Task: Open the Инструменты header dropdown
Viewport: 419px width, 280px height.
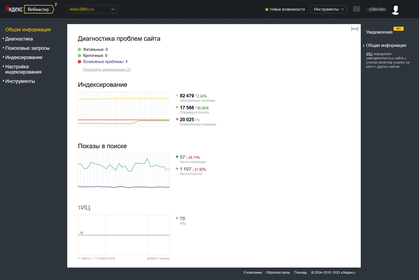Action: [x=328, y=9]
